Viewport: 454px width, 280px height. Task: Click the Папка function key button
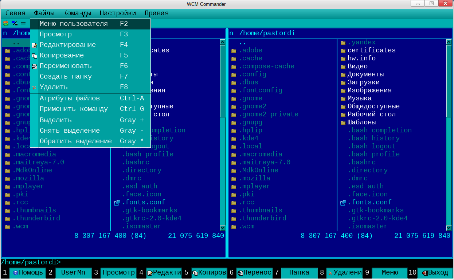pos(299,273)
